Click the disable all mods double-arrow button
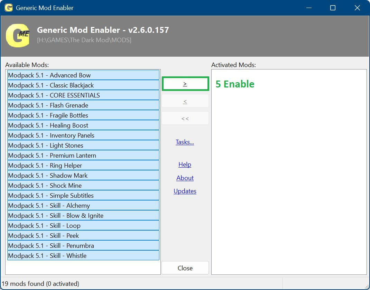370x290 pixels. [185, 119]
